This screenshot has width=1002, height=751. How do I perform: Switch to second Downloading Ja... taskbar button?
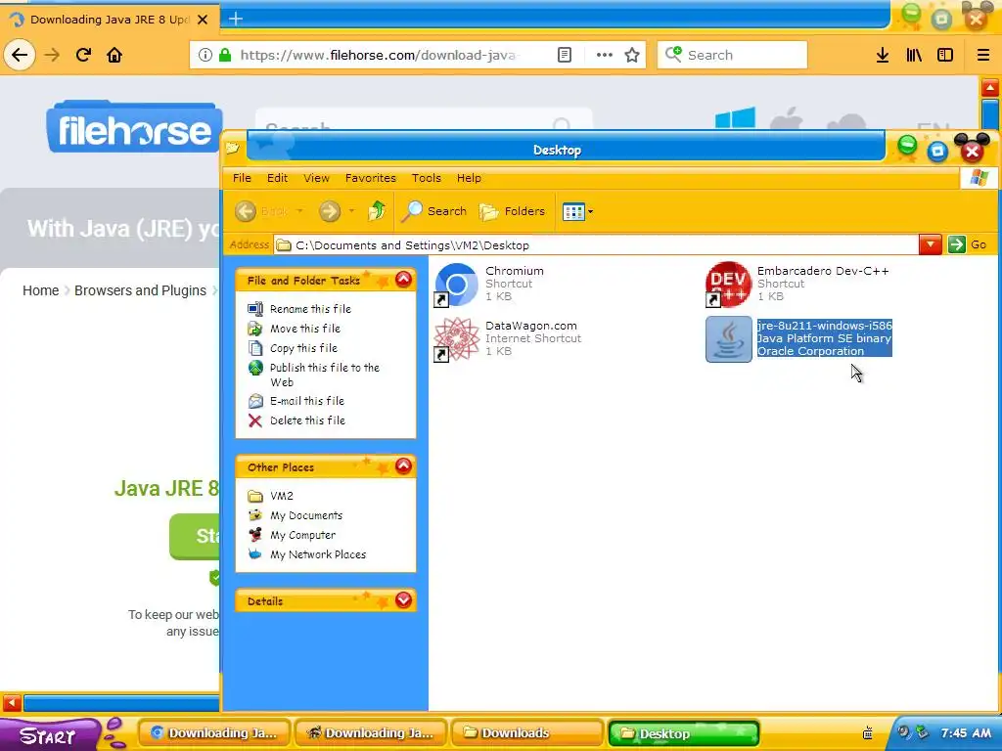point(371,733)
